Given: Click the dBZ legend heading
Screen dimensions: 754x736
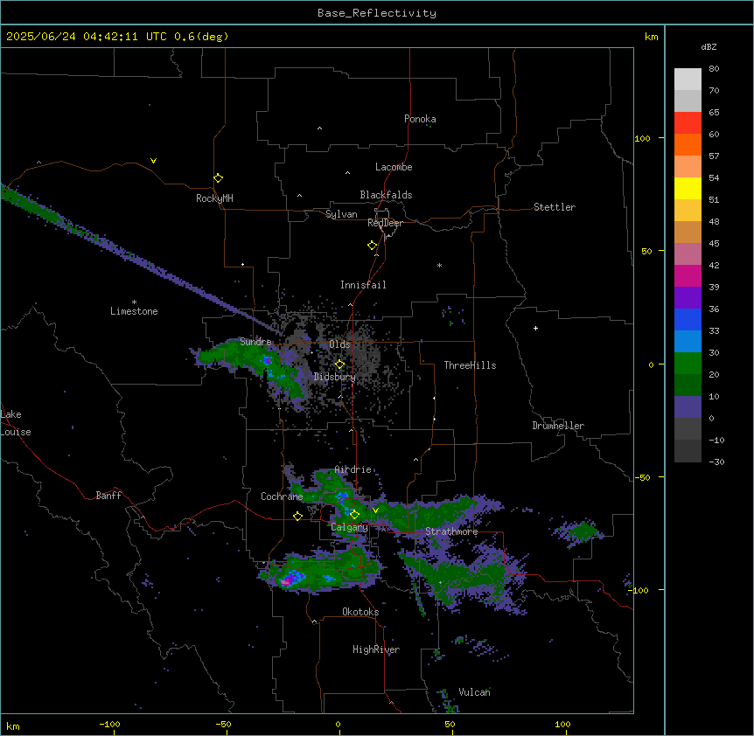Looking at the screenshot, I should (x=709, y=47).
